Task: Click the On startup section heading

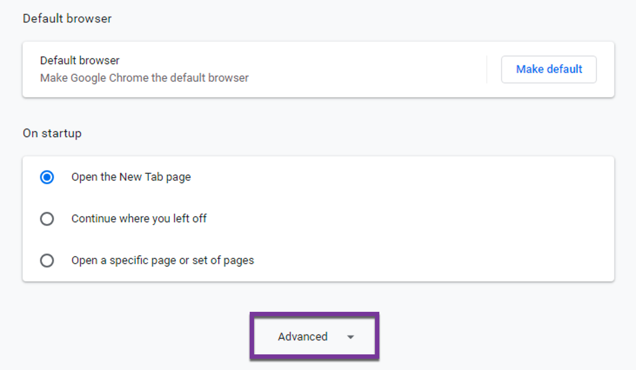Action: pyautogui.click(x=52, y=133)
